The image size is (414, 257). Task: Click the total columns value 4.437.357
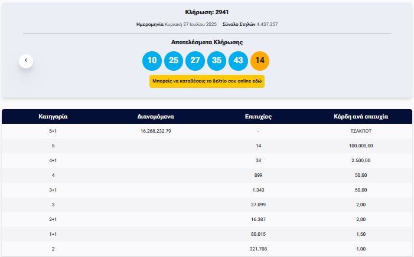click(267, 24)
